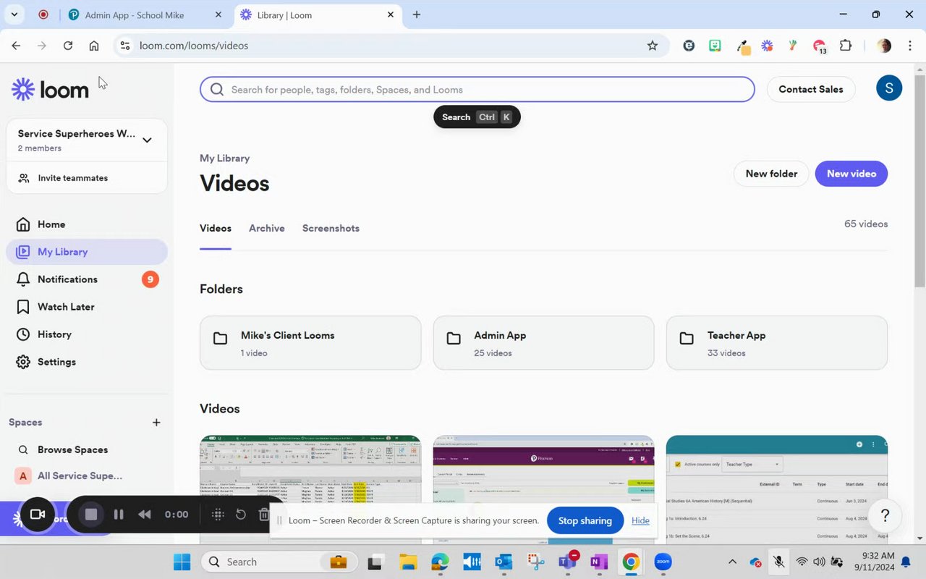Open the Chrome three-dot menu
The width and height of the screenshot is (926, 579).
tap(909, 46)
